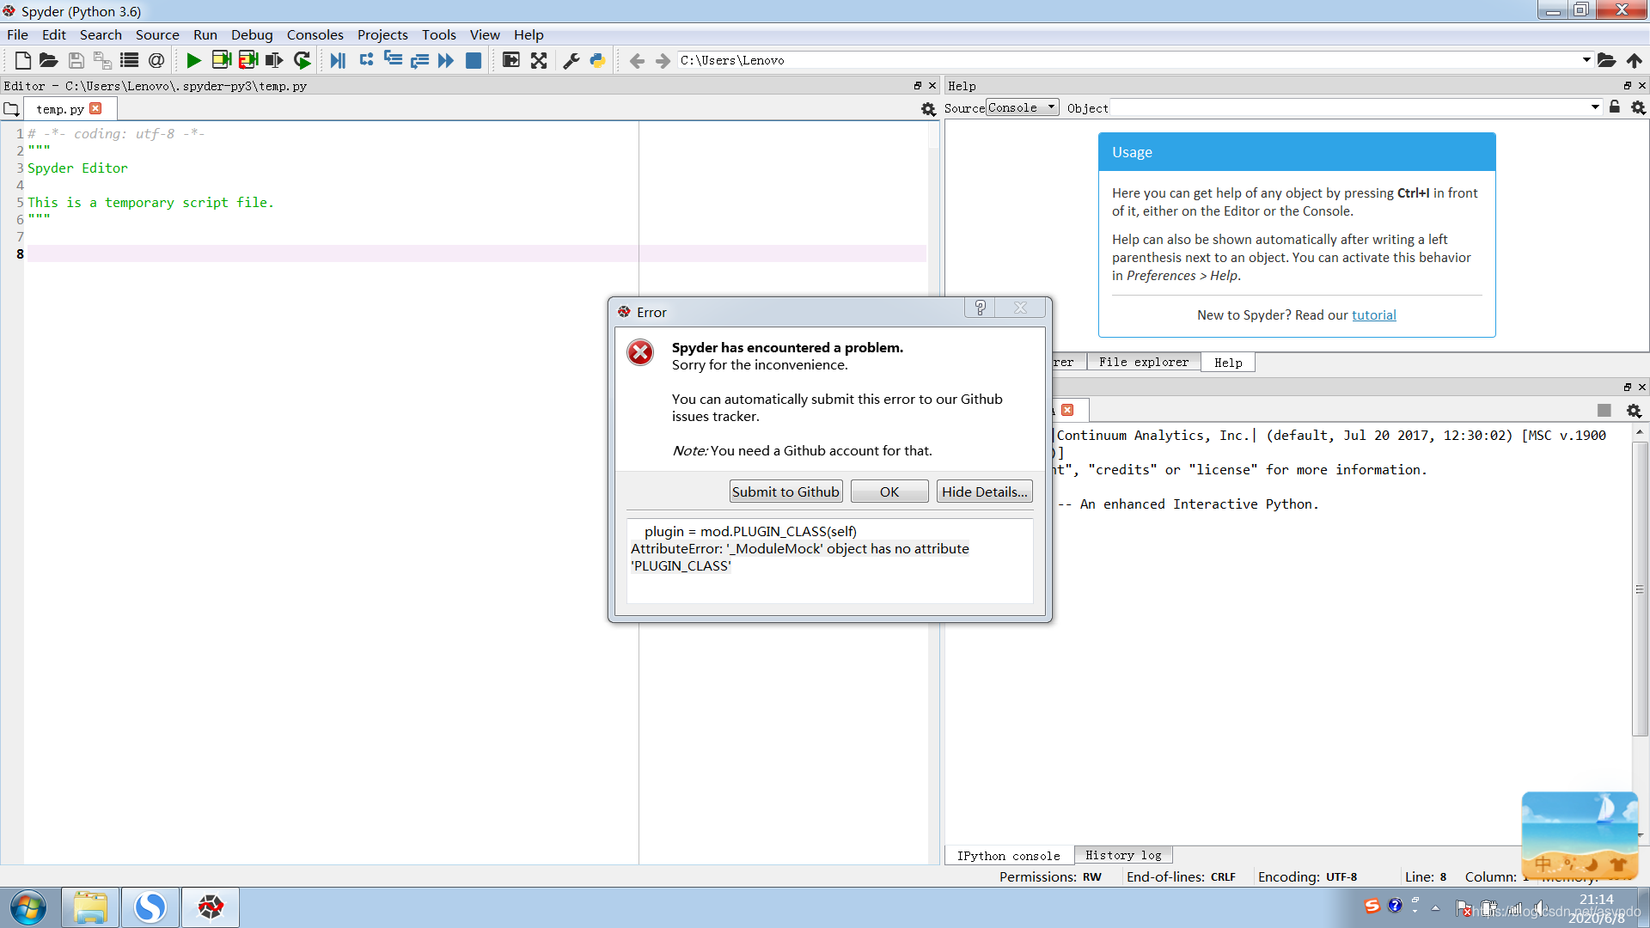1650x928 pixels.
Task: Click the blue Stop debugging square
Action: point(473,60)
